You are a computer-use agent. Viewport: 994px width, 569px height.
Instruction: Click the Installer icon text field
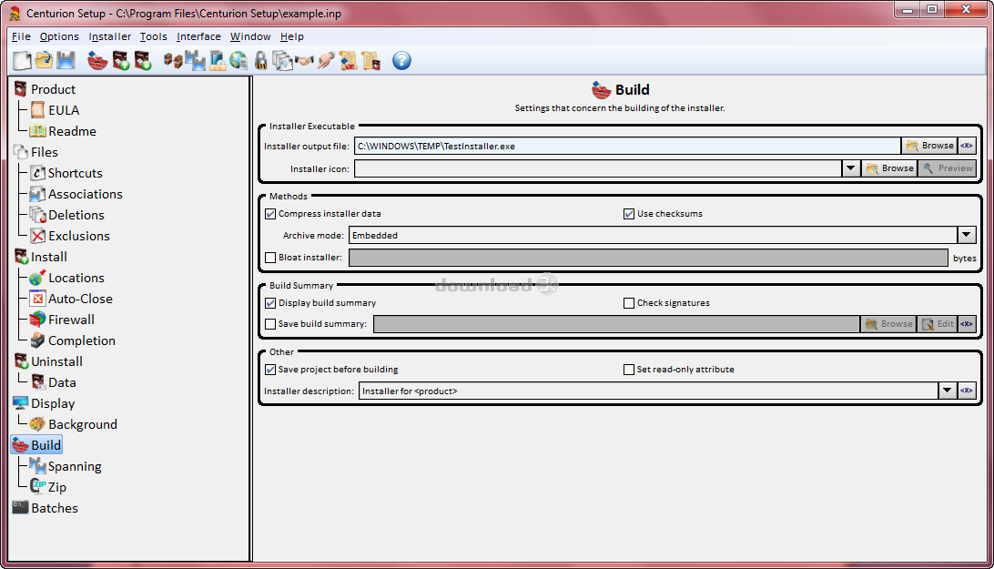598,168
